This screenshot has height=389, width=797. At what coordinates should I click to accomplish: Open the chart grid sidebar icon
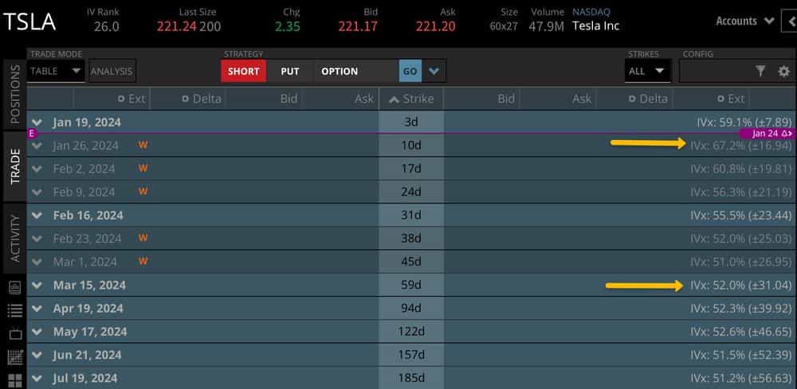(14, 357)
